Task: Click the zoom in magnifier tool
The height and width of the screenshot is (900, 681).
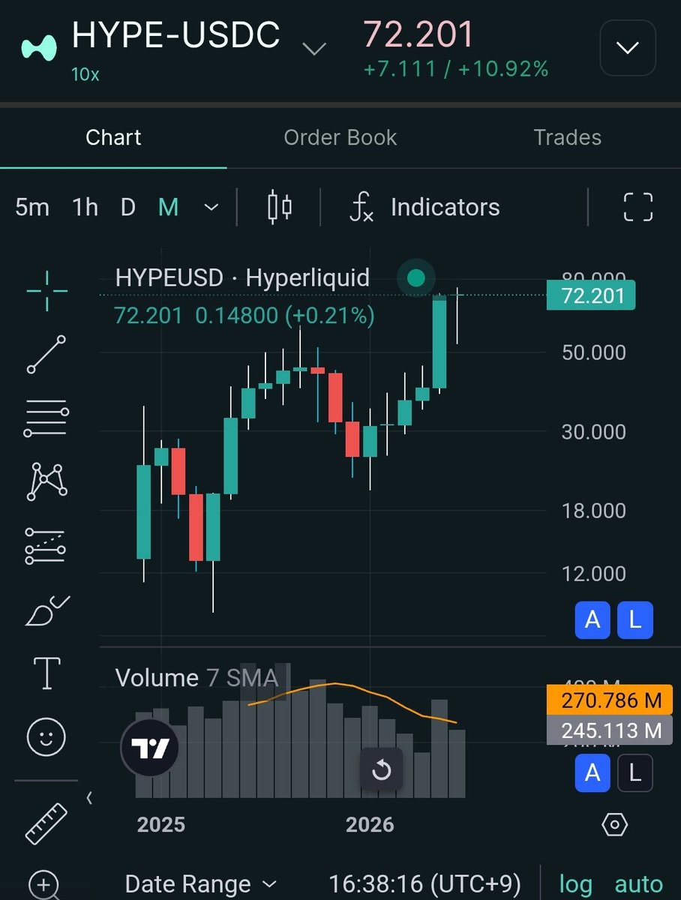Action: 44,885
